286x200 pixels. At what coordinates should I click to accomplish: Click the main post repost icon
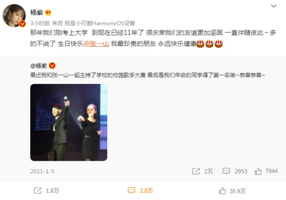pyautogui.click(x=38, y=190)
